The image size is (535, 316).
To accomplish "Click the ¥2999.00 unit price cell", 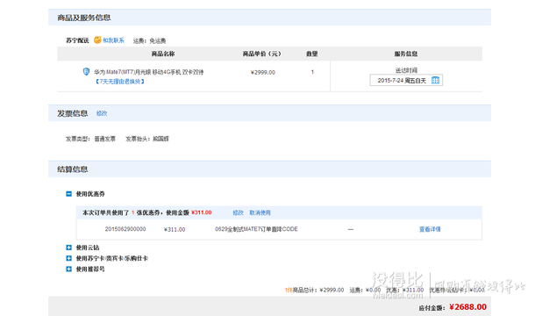I will tap(263, 73).
